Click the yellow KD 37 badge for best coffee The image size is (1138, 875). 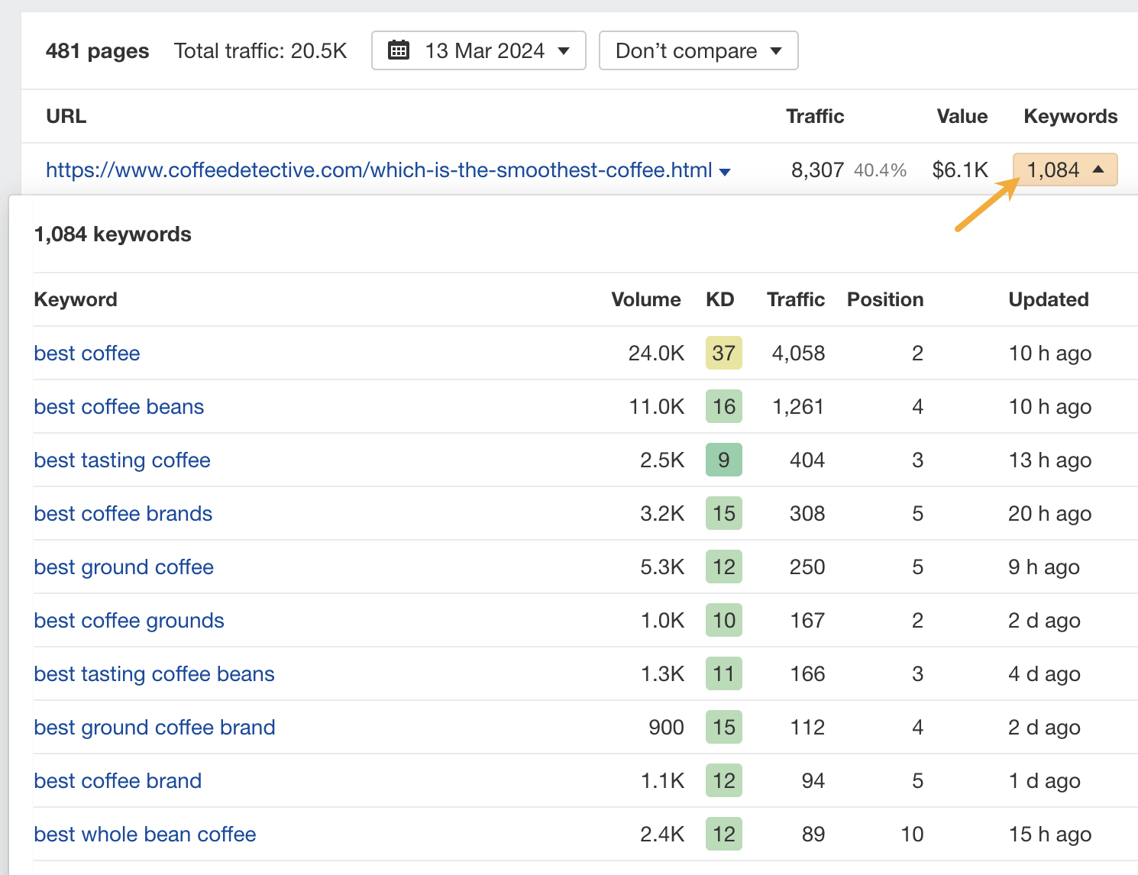point(723,353)
